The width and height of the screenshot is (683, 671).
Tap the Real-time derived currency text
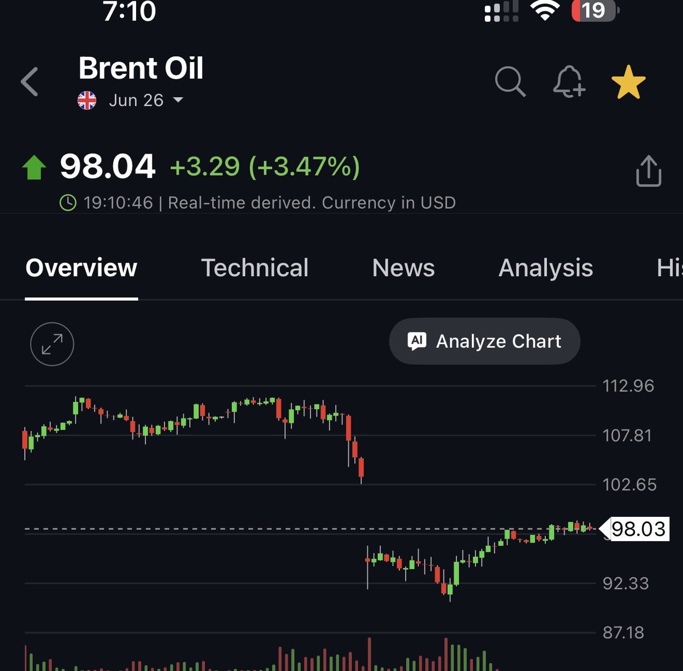click(x=312, y=203)
